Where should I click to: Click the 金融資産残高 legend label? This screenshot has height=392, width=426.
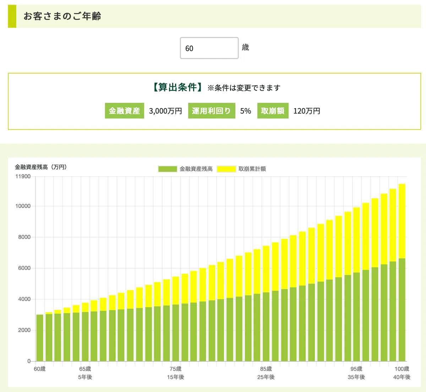tap(196, 169)
